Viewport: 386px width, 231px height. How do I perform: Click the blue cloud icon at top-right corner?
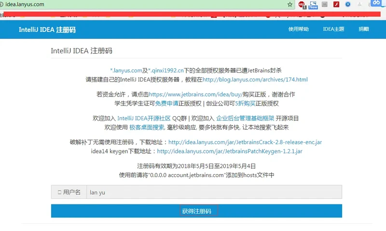(x=375, y=3)
